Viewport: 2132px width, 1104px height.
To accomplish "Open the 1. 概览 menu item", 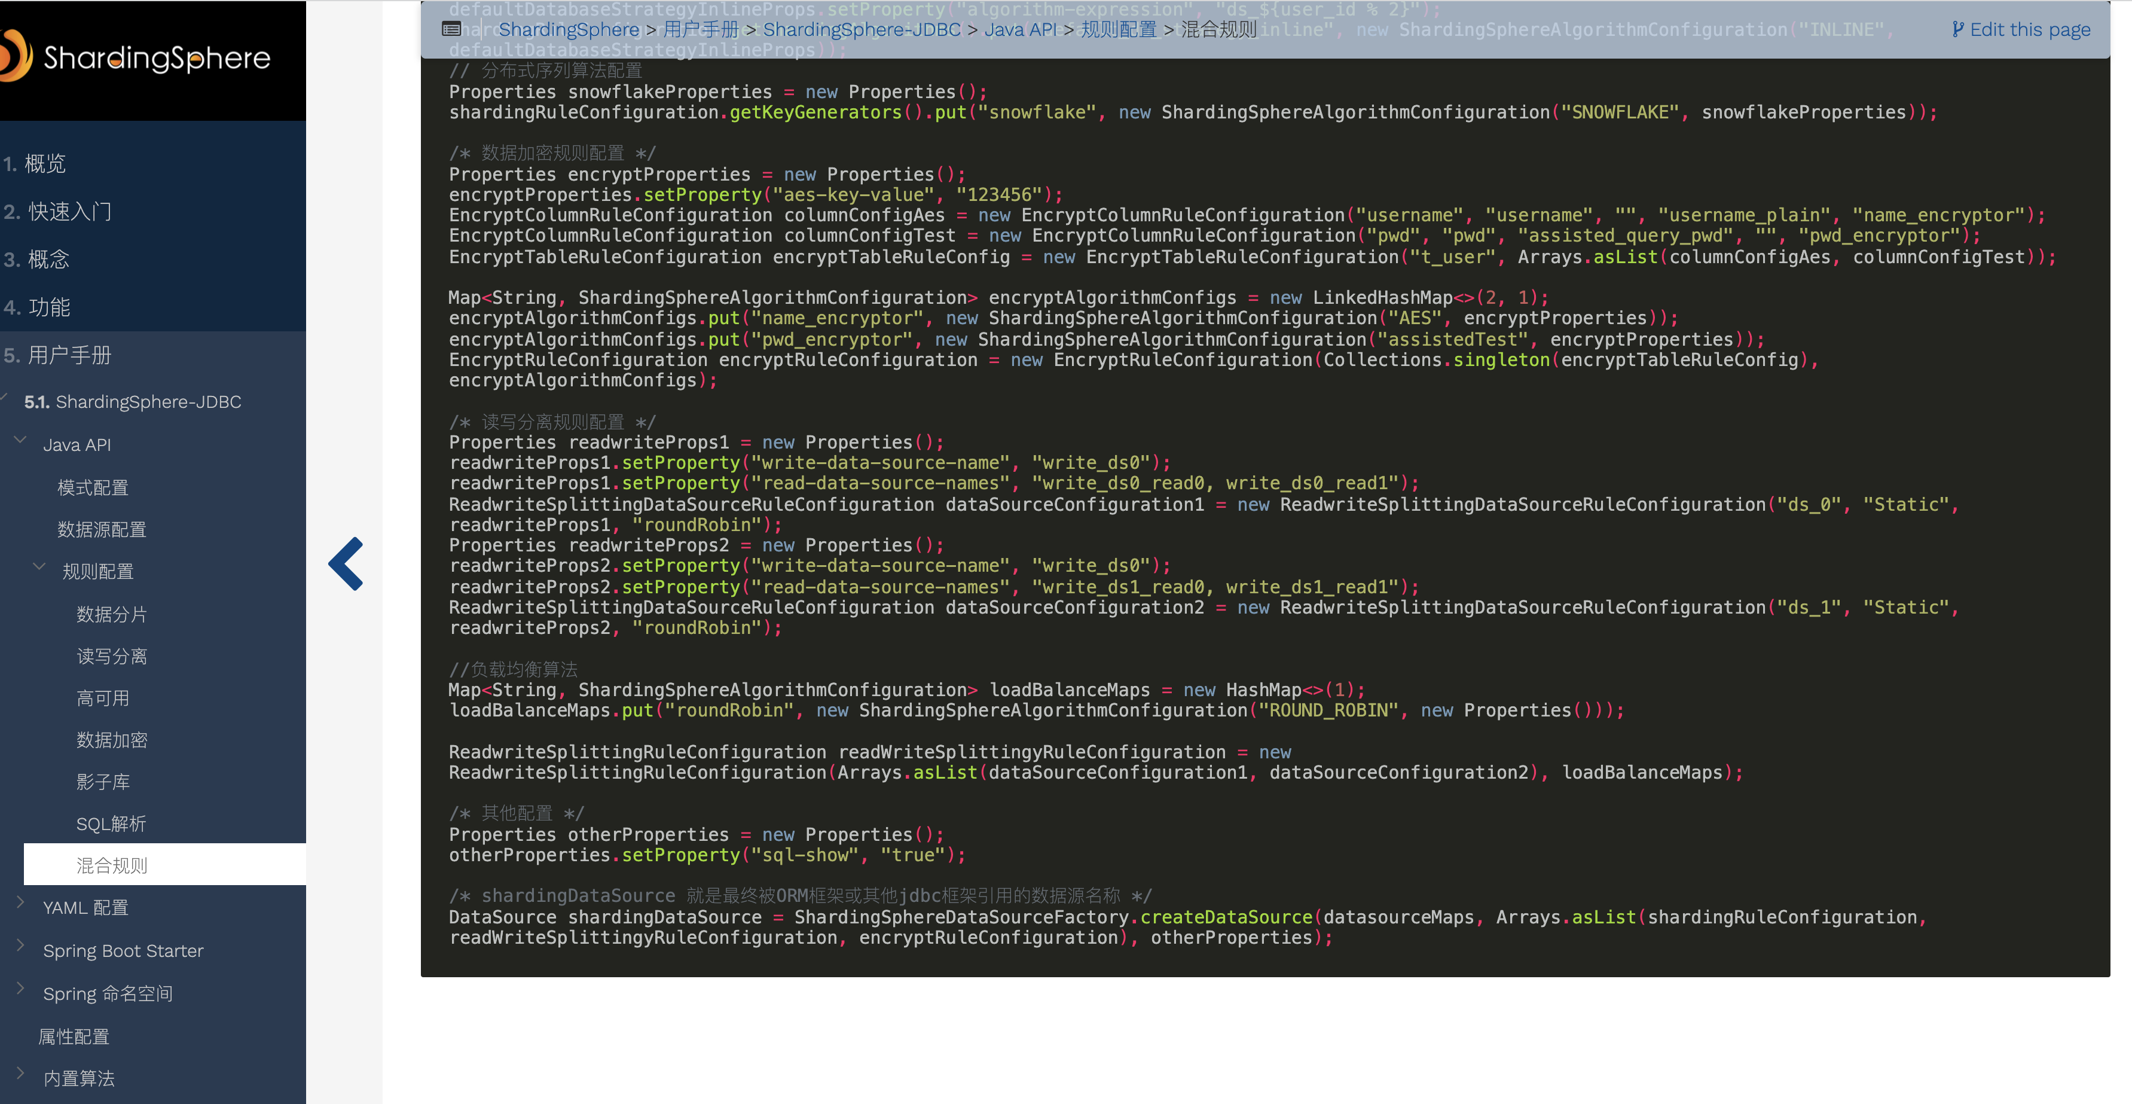I will 35,164.
